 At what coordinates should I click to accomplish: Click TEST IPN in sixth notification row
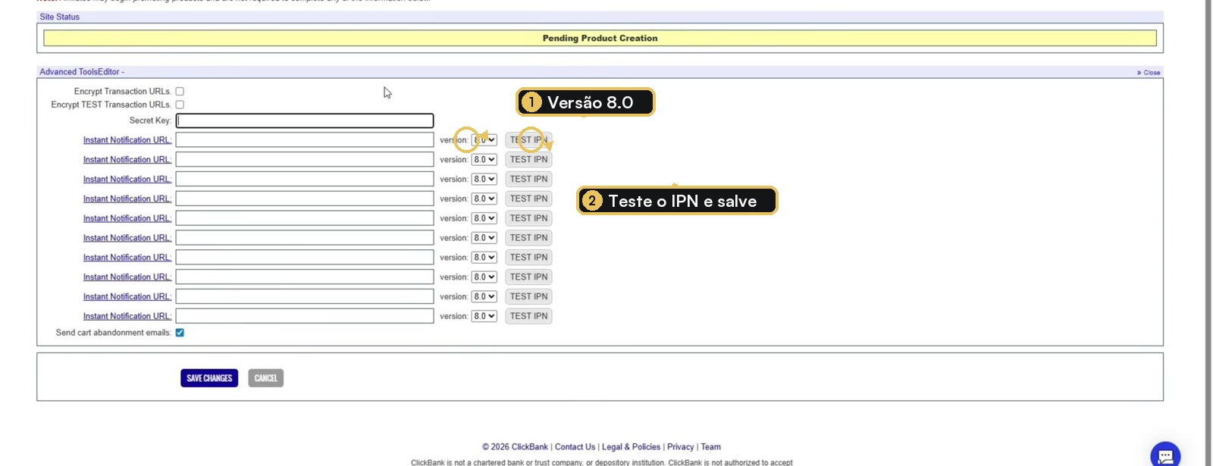click(528, 238)
